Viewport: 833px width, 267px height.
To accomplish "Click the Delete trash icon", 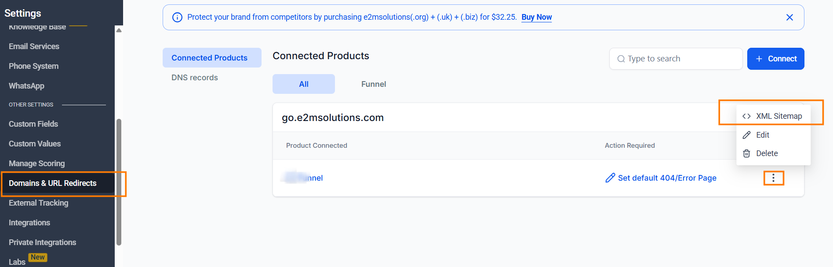I will tap(746, 153).
